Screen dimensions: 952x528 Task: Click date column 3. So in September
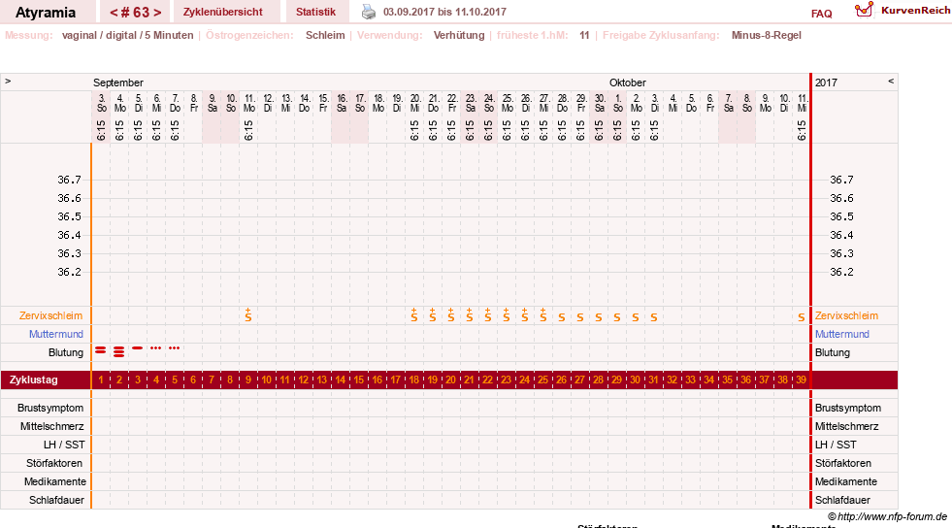click(x=101, y=103)
